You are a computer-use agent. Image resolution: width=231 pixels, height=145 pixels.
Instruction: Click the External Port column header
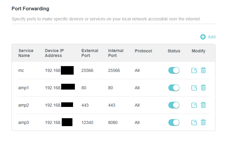(x=90, y=53)
